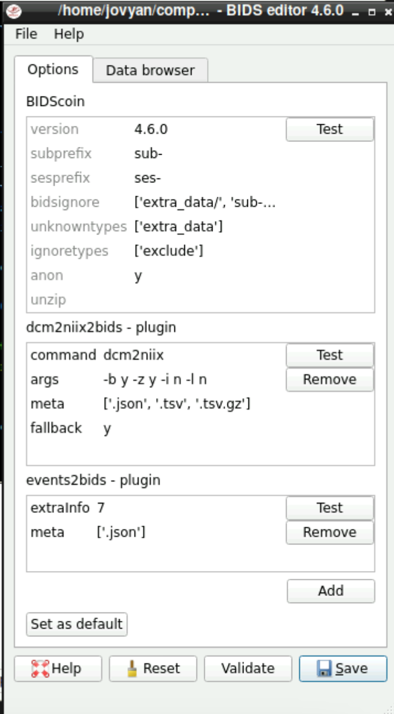The width and height of the screenshot is (394, 714).
Task: Open the Help menu in menu bar
Action: 69,34
